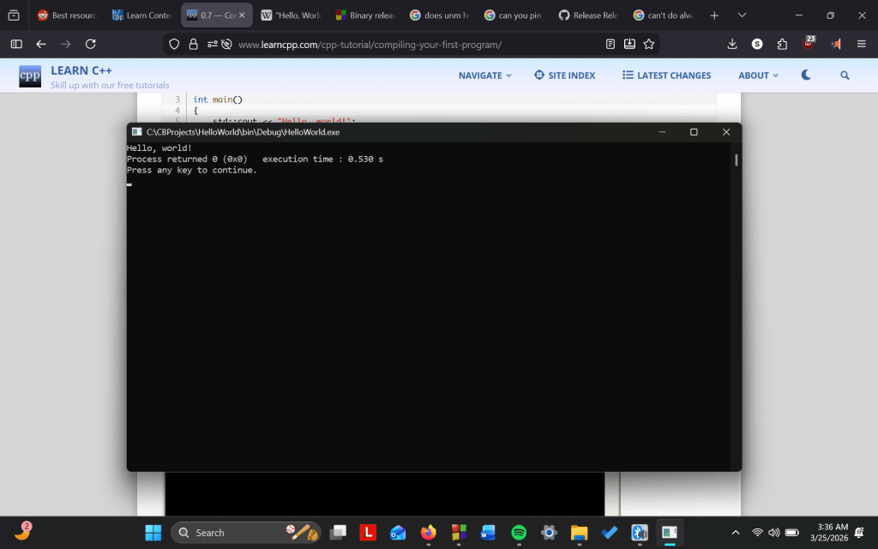Expand the ABOUT dropdown menu
Screen dimensions: 878x549
coord(758,75)
